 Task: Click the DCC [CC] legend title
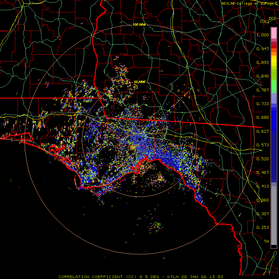[268, 20]
